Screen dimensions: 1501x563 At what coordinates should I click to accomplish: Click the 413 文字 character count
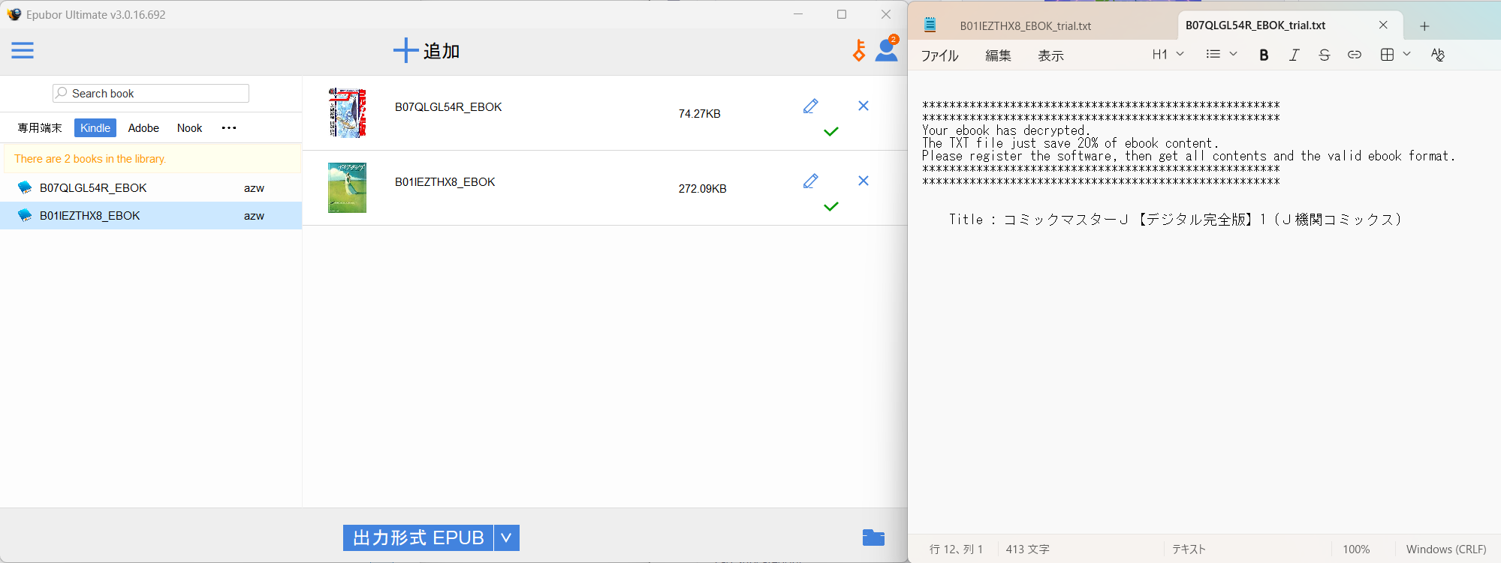tap(1028, 549)
